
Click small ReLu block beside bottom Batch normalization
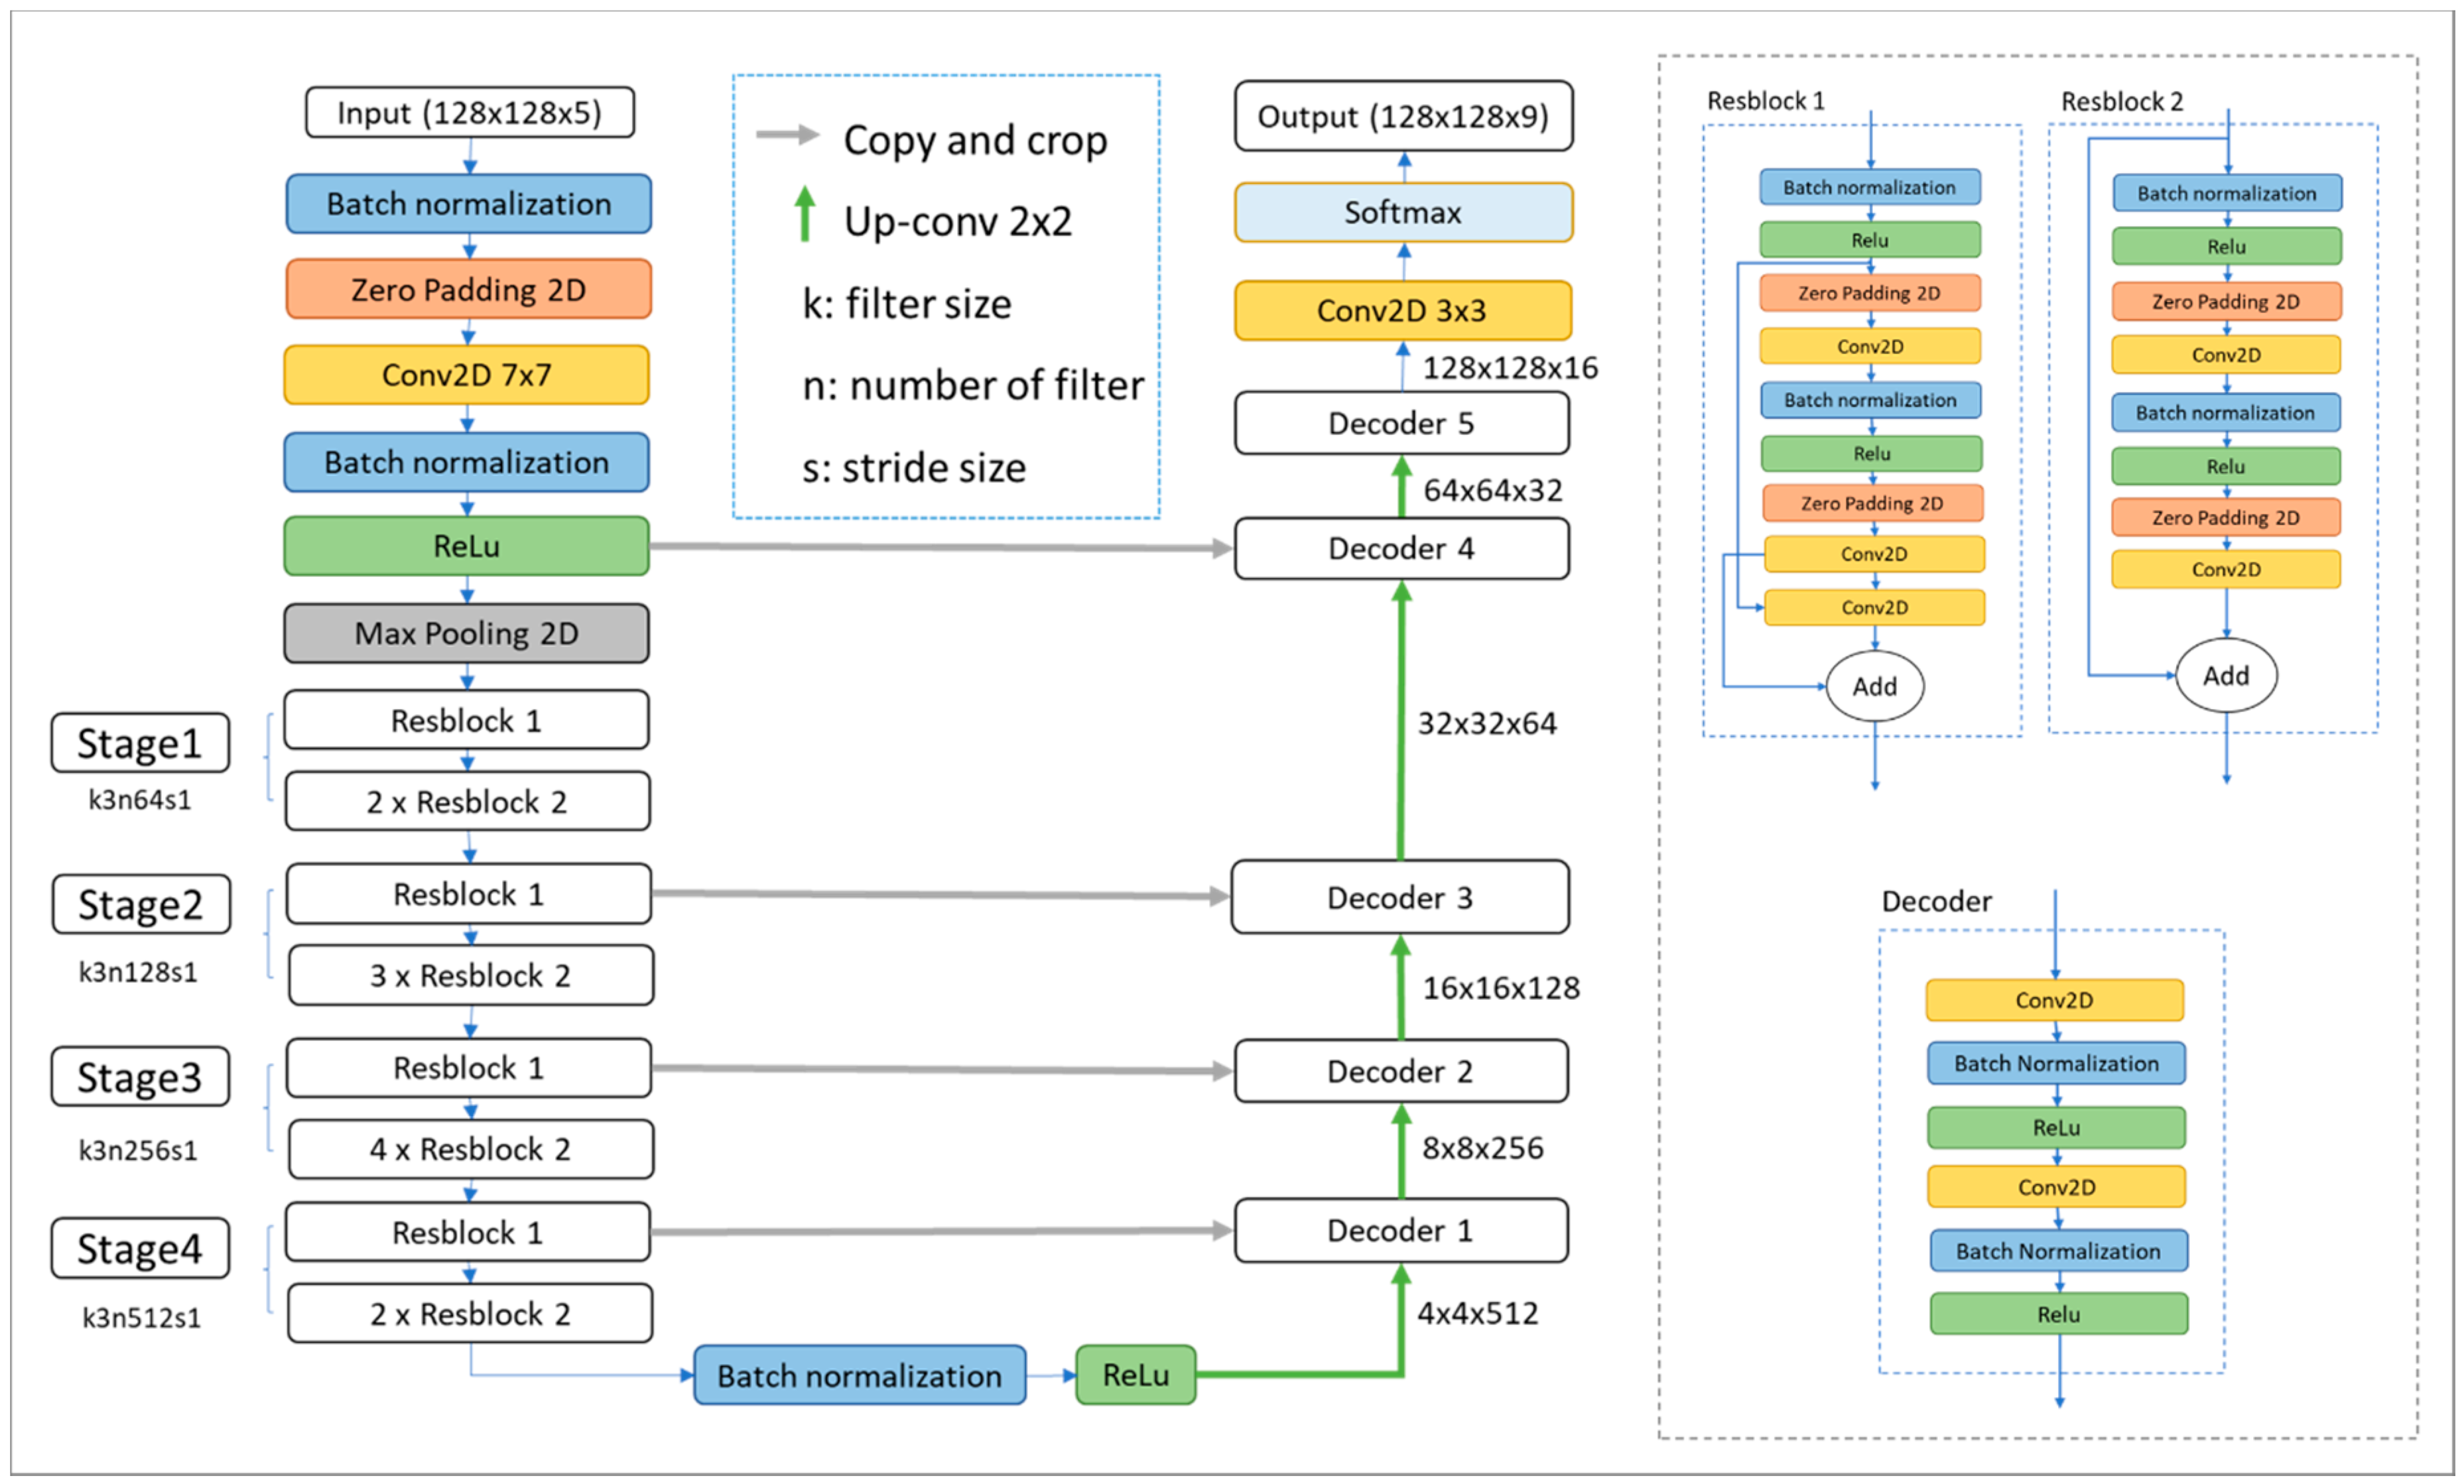click(1135, 1375)
